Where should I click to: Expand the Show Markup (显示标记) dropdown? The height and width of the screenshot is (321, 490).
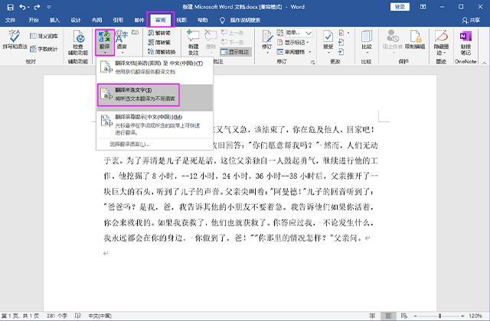293,42
